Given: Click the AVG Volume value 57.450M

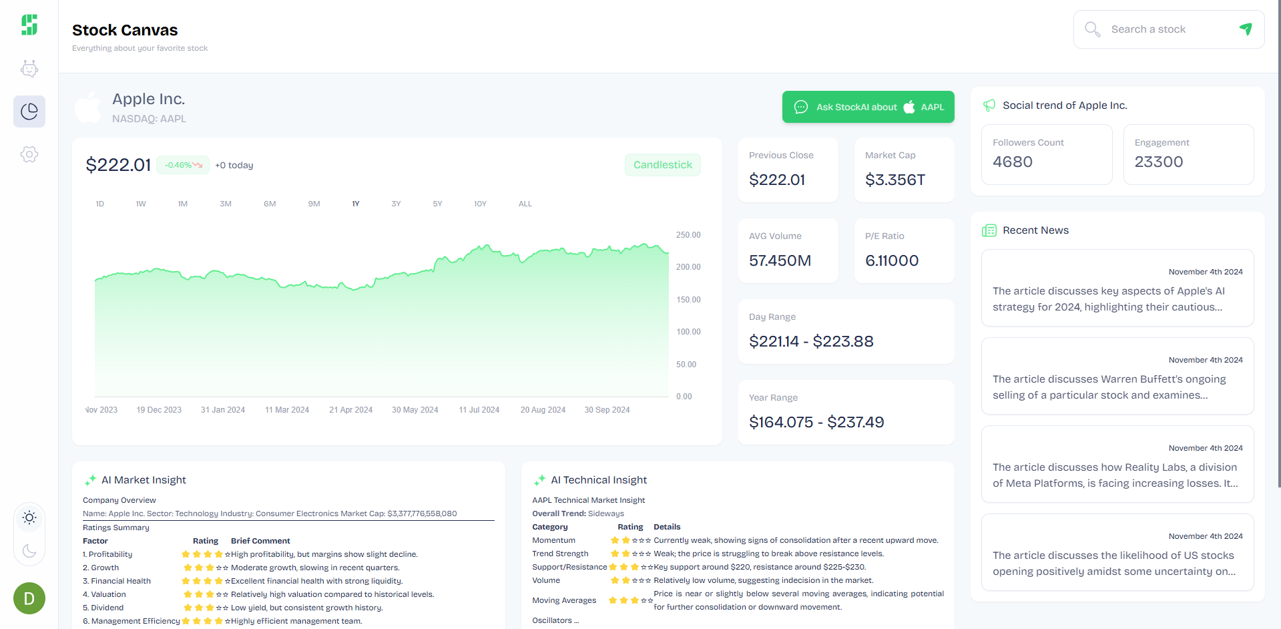Looking at the screenshot, I should 780,260.
